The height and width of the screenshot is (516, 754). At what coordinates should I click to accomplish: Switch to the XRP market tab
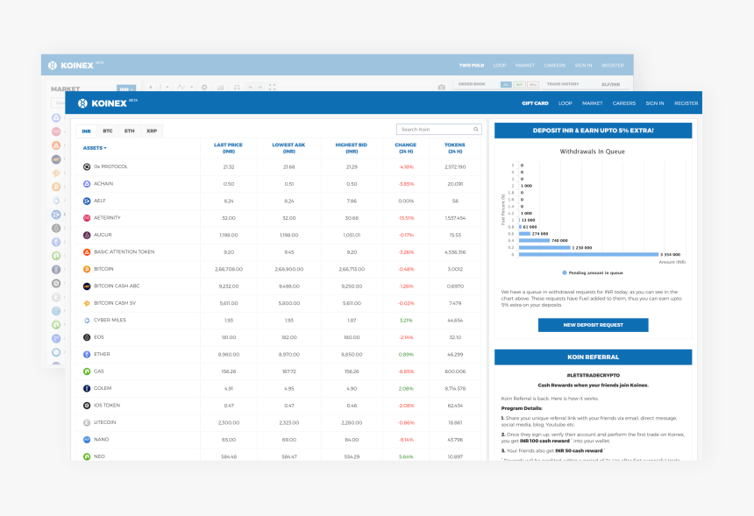[152, 131]
